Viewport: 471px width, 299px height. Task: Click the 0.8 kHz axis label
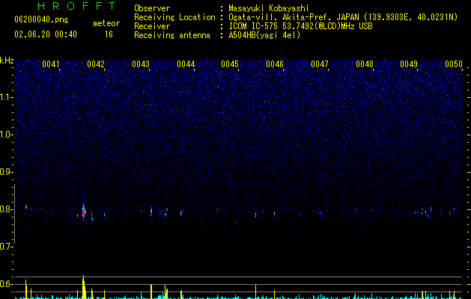pos(7,209)
